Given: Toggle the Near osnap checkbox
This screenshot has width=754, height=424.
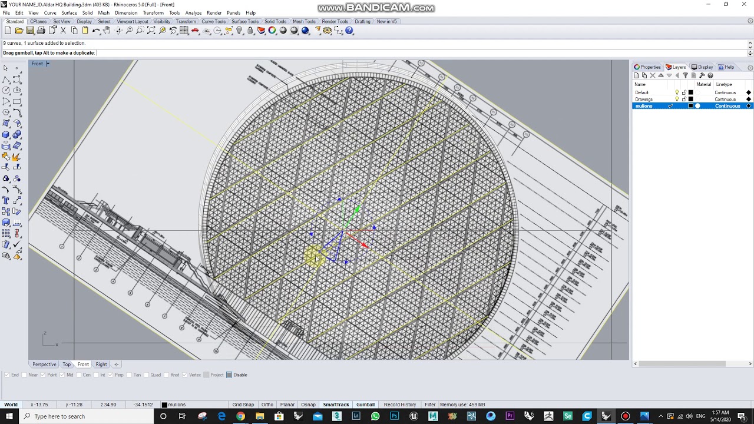Looking at the screenshot, I should pos(25,375).
